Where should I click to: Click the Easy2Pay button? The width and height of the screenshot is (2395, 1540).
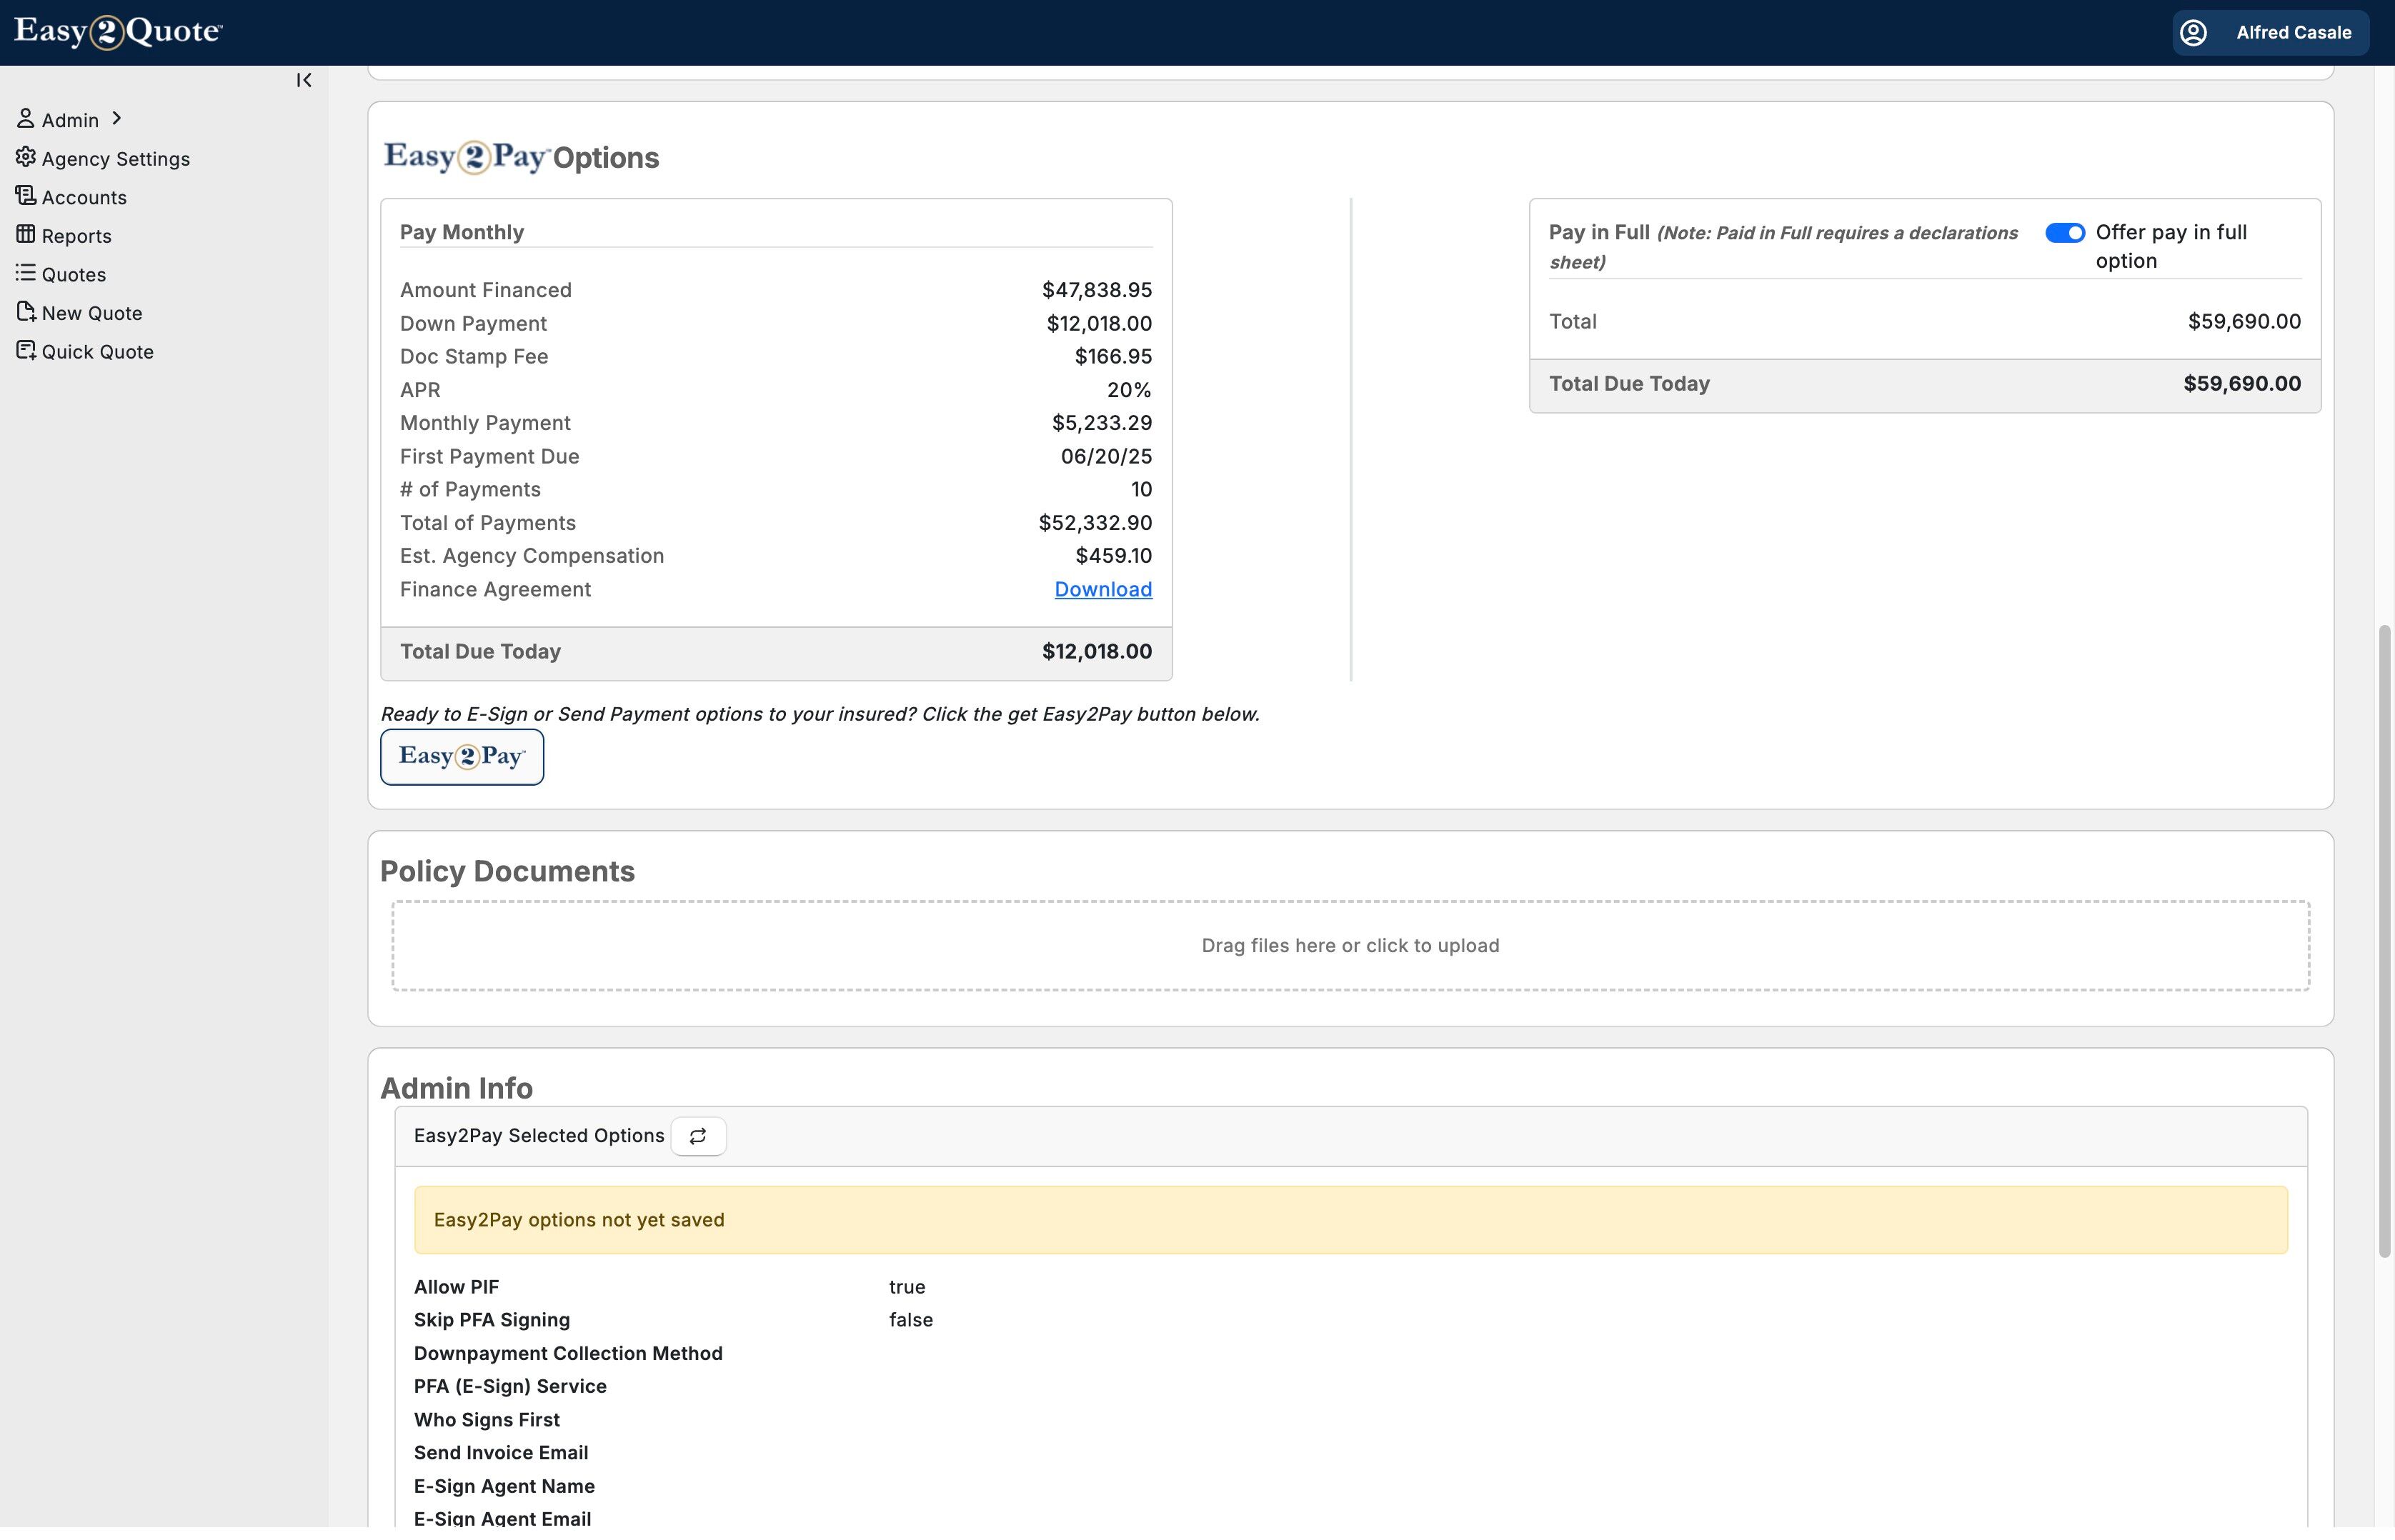(x=461, y=757)
